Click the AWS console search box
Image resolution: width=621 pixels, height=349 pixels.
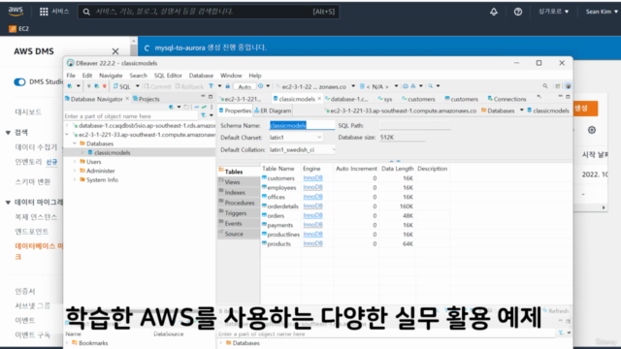coord(209,12)
